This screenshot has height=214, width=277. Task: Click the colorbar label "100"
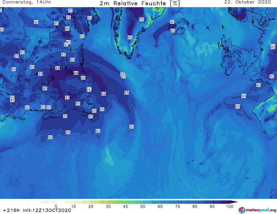[x=230, y=206]
